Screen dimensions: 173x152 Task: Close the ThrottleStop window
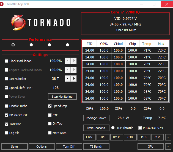tap(167, 4)
